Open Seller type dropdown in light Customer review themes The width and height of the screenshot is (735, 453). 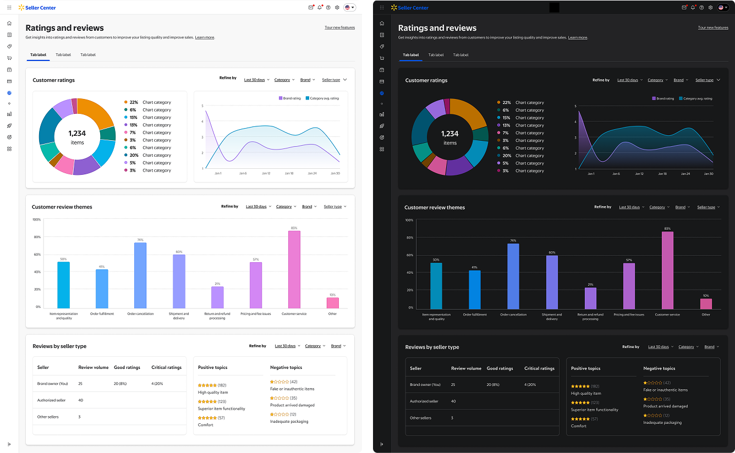tap(334, 207)
